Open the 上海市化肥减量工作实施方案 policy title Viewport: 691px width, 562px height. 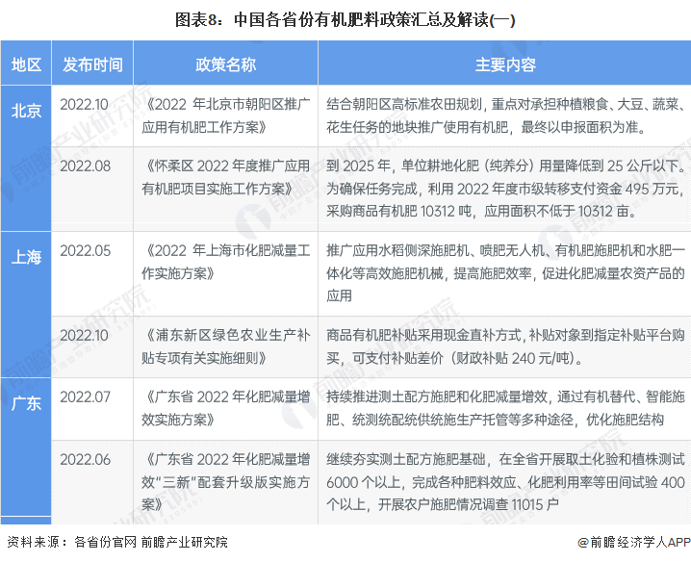click(227, 261)
